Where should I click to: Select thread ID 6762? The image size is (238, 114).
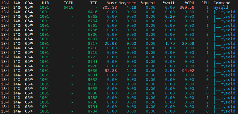(x=93, y=17)
